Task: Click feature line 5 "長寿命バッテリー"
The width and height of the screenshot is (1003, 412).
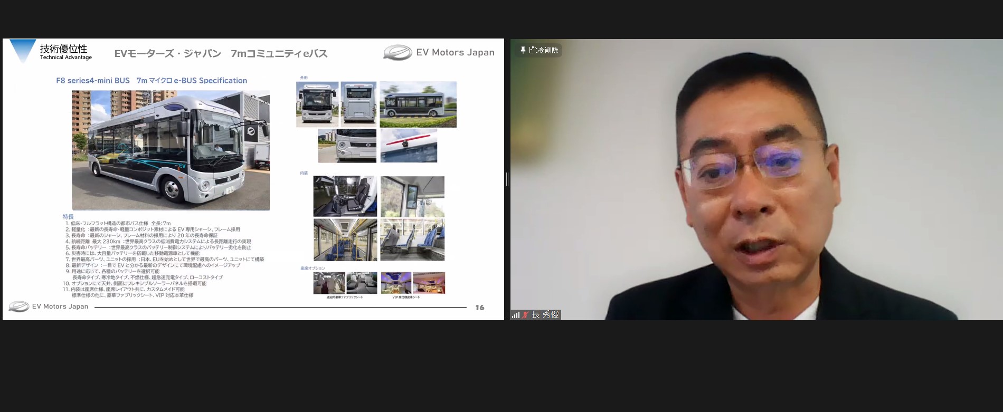Action: 158,247
